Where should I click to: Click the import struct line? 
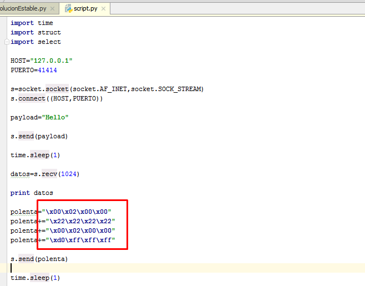pos(36,32)
